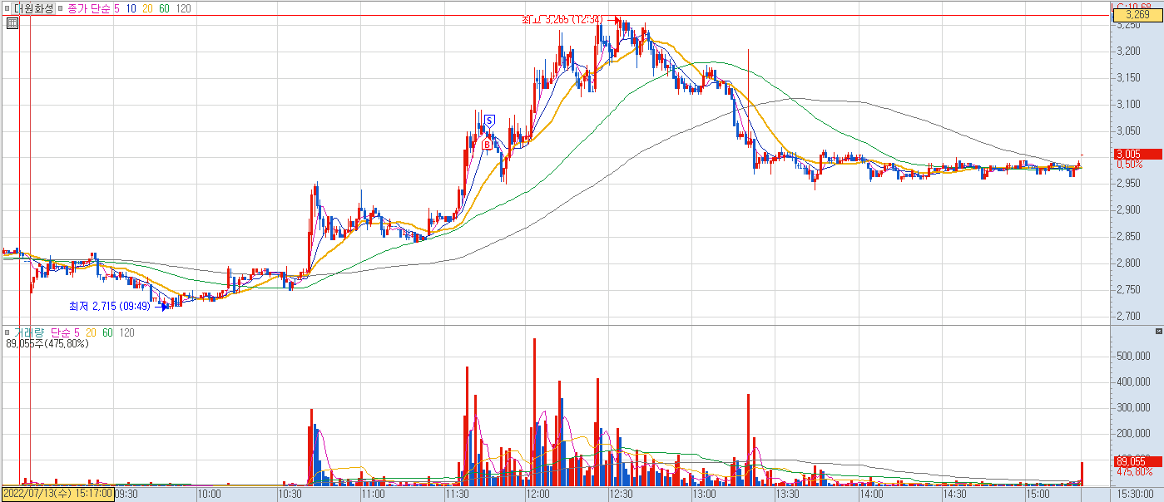Image resolution: width=1164 pixels, height=502 pixels.
Task: Select the 거래량 volume indicator label
Action: 28,332
